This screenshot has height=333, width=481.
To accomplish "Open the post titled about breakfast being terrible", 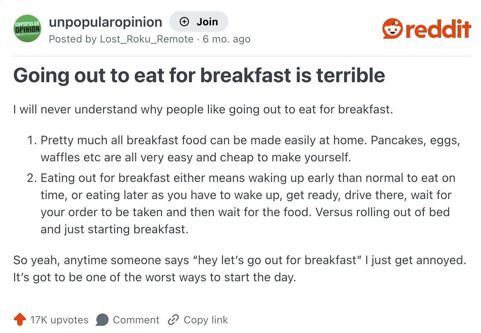I will click(199, 75).
